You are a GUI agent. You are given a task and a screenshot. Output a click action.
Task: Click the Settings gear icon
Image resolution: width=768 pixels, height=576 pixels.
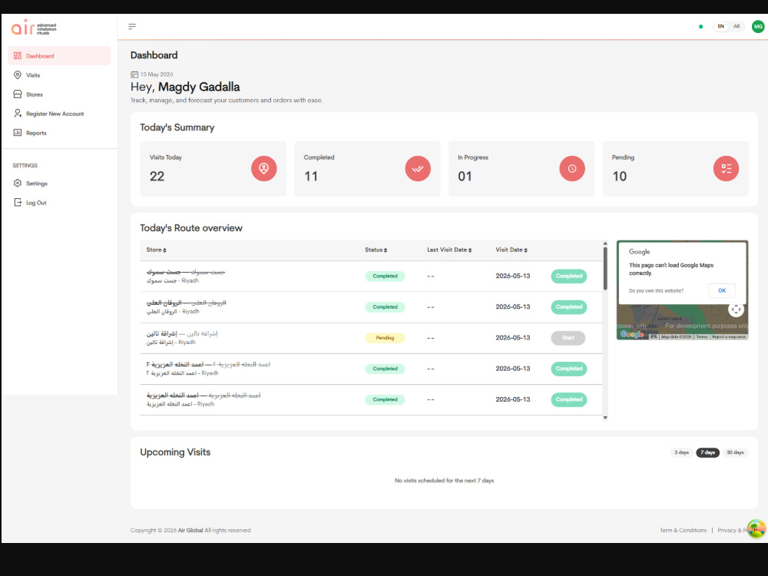point(18,184)
